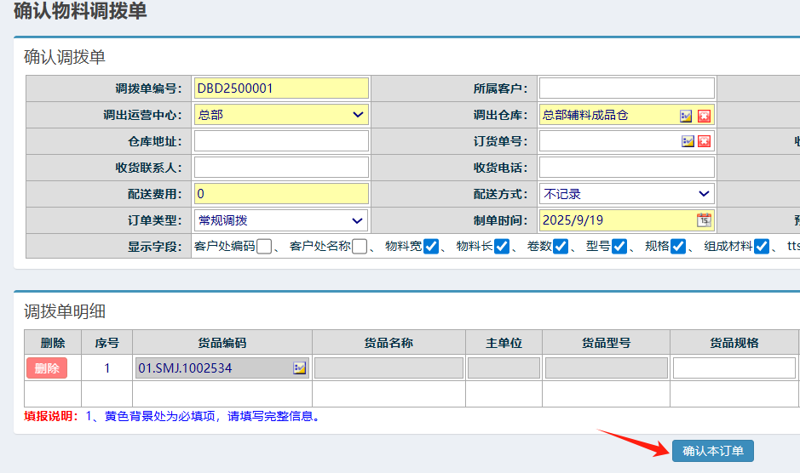Uncheck the 卷数 display field

[x=561, y=247]
